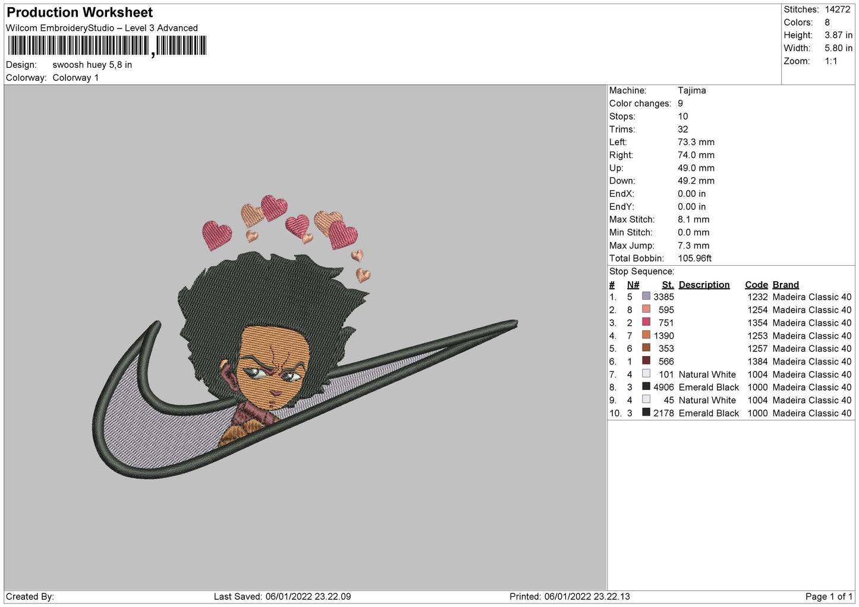The height and width of the screenshot is (607, 859).
Task: Click the 'Stop Sequence:' heading
Action: click(641, 272)
